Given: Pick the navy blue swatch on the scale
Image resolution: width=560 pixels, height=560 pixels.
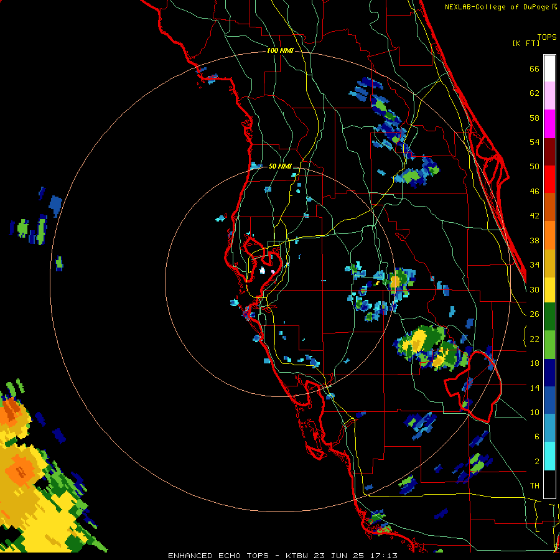Looking at the screenshot, I should (549, 373).
